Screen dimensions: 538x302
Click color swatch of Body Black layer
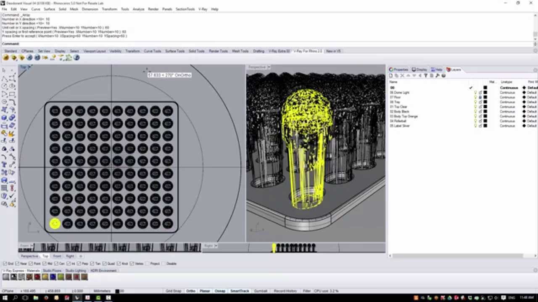(485, 112)
